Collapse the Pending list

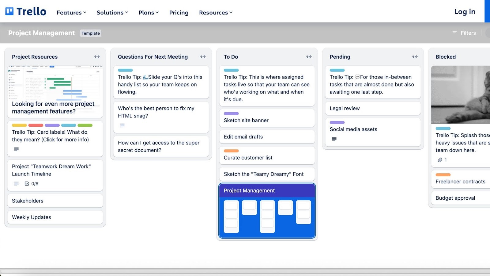[415, 57]
